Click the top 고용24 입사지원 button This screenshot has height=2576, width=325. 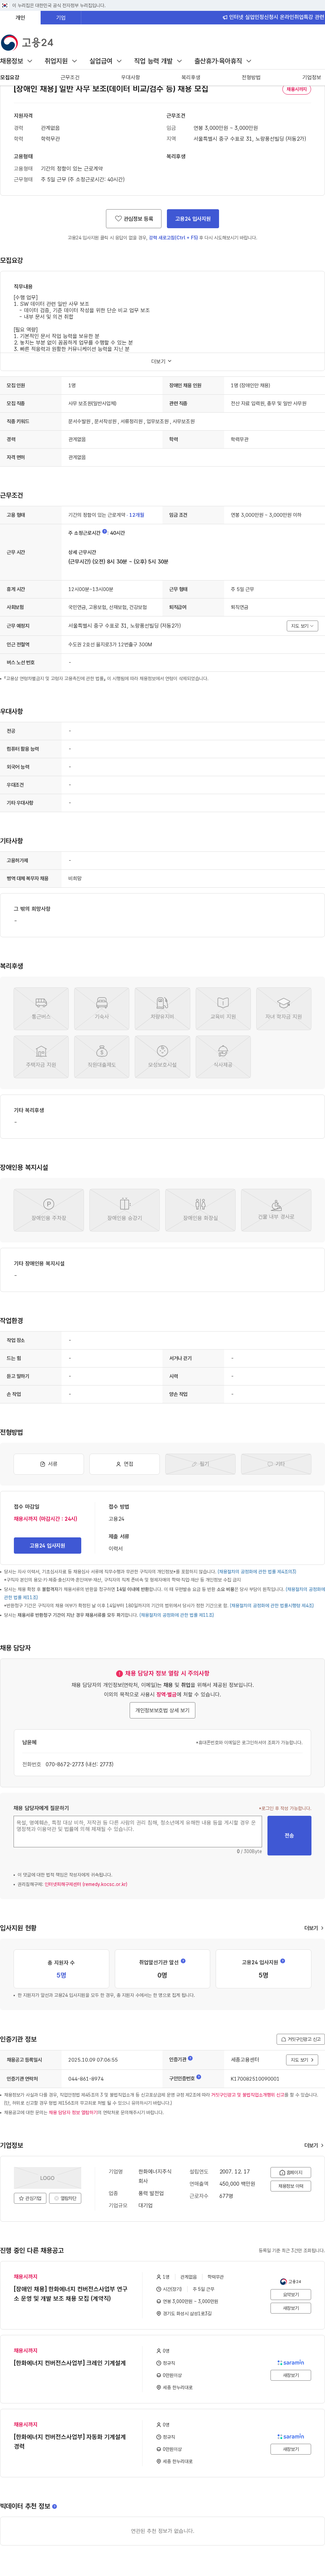[x=192, y=218]
